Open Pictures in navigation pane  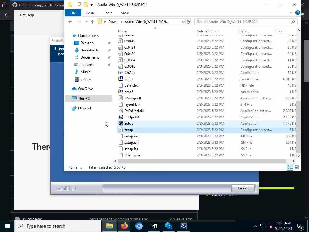coord(87,65)
